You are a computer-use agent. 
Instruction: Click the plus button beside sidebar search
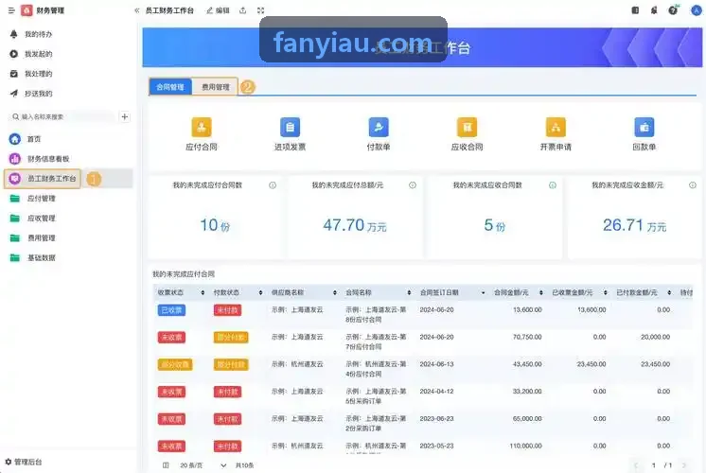(x=125, y=116)
